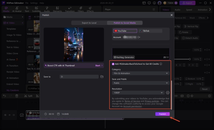Image resolution: width=214 pixels, height=130 pixels.
Task: Click the Export button in title bar
Action: [x=187, y=3]
